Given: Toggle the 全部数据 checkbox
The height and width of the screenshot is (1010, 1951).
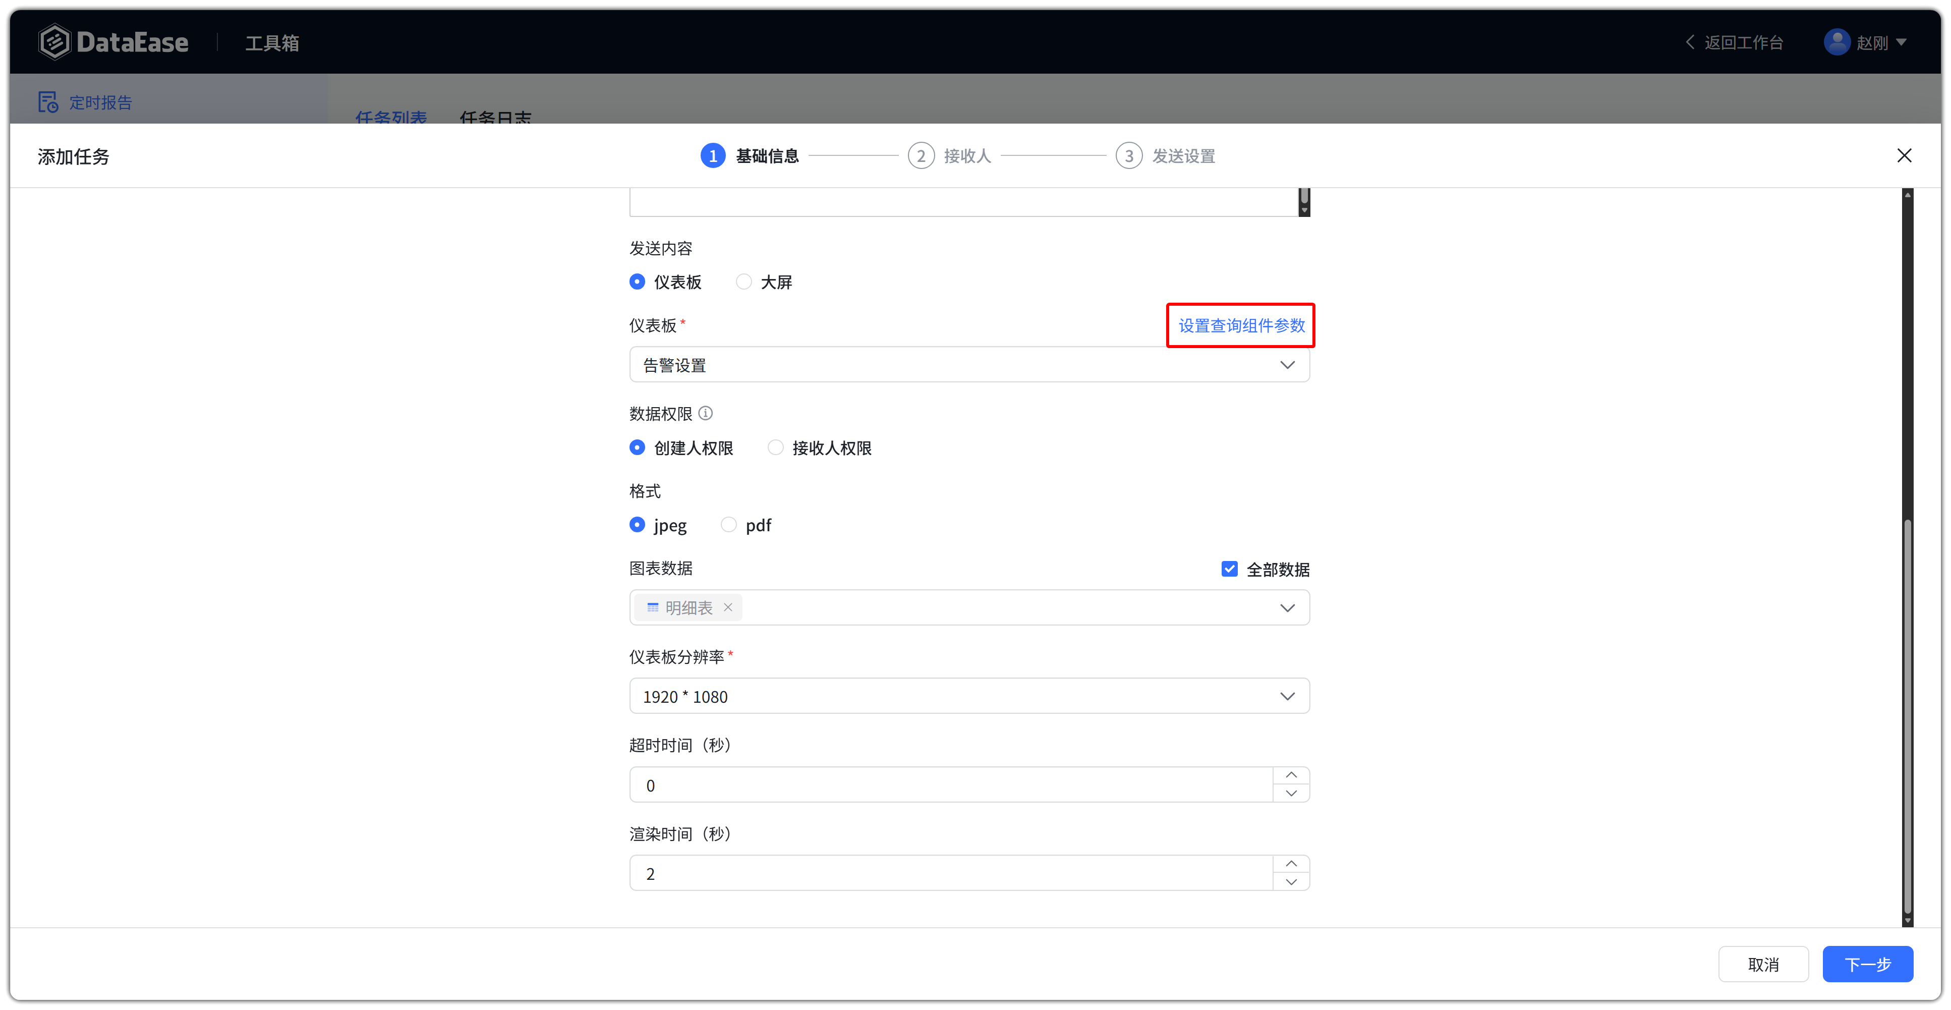Looking at the screenshot, I should click(x=1229, y=569).
